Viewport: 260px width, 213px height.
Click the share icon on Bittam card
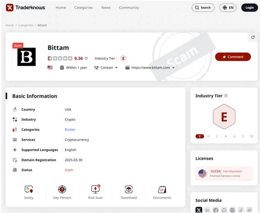coord(253,37)
